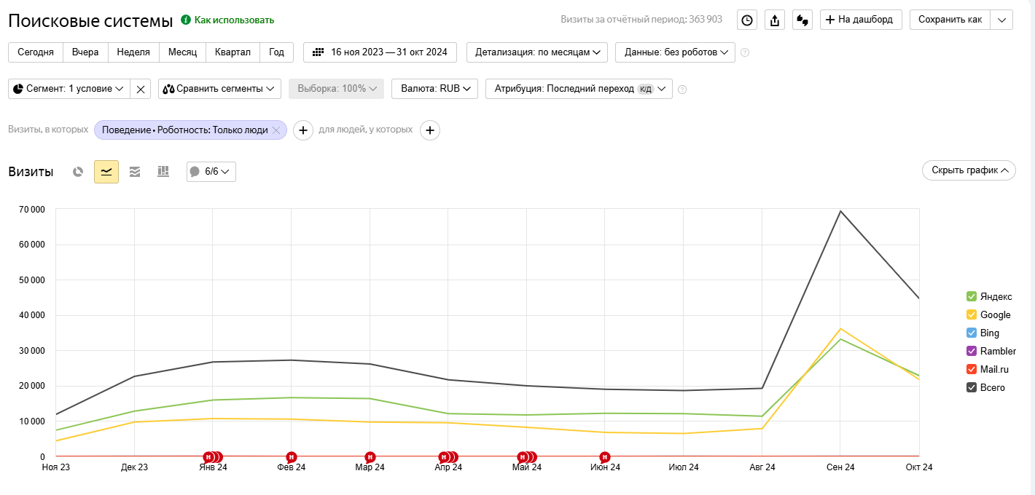Add a visit condition with the plus after 'Только люди'
This screenshot has height=495, width=1035.
click(x=303, y=130)
